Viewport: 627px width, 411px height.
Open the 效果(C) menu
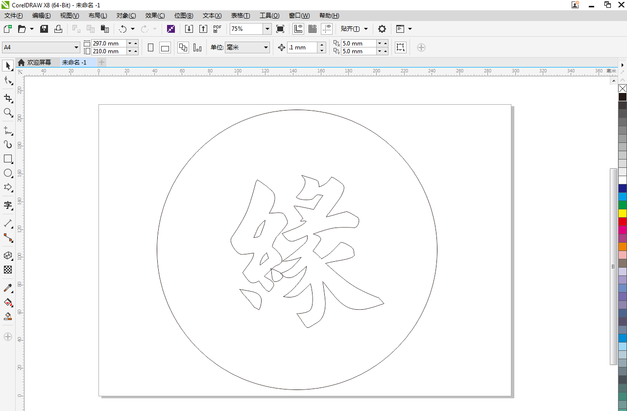tap(155, 16)
